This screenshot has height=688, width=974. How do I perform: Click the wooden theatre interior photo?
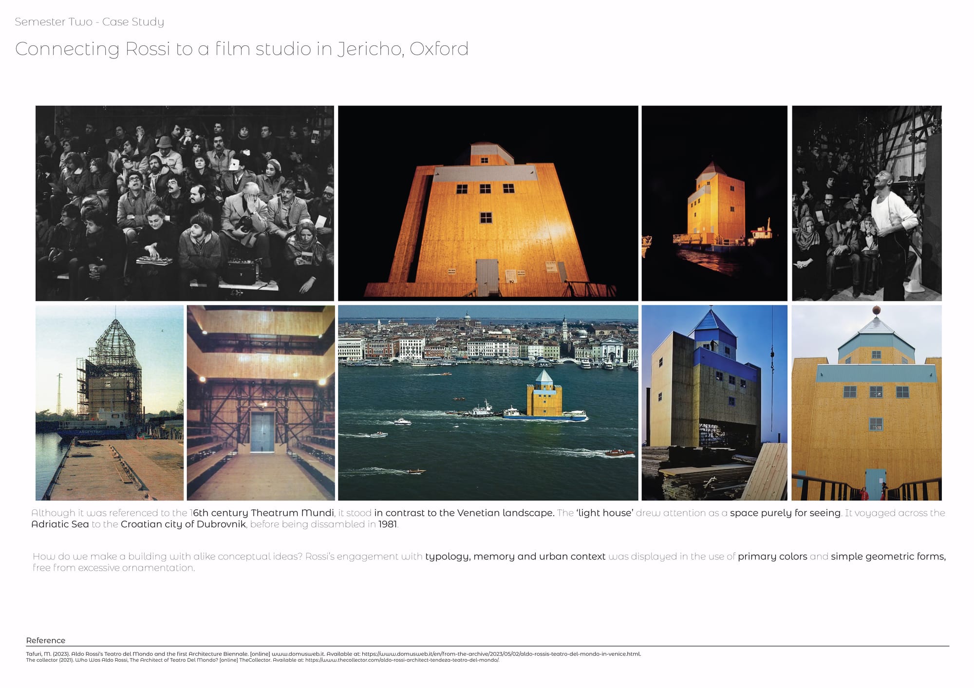pyautogui.click(x=261, y=403)
